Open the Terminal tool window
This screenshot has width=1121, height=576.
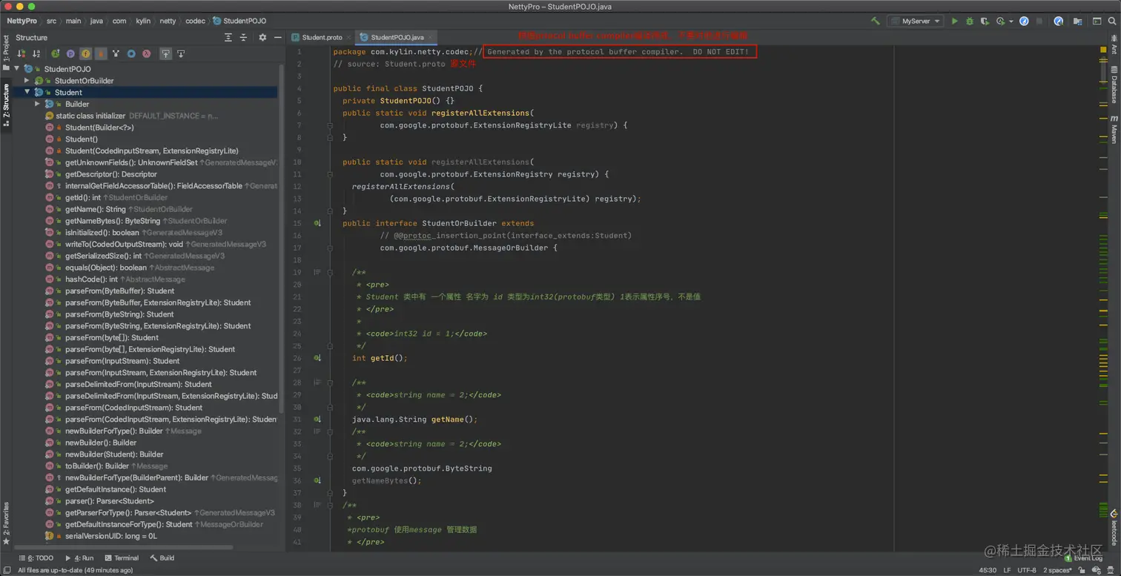[122, 557]
